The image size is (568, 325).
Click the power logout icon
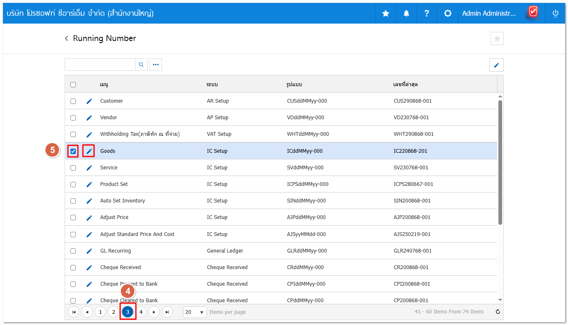pyautogui.click(x=555, y=13)
